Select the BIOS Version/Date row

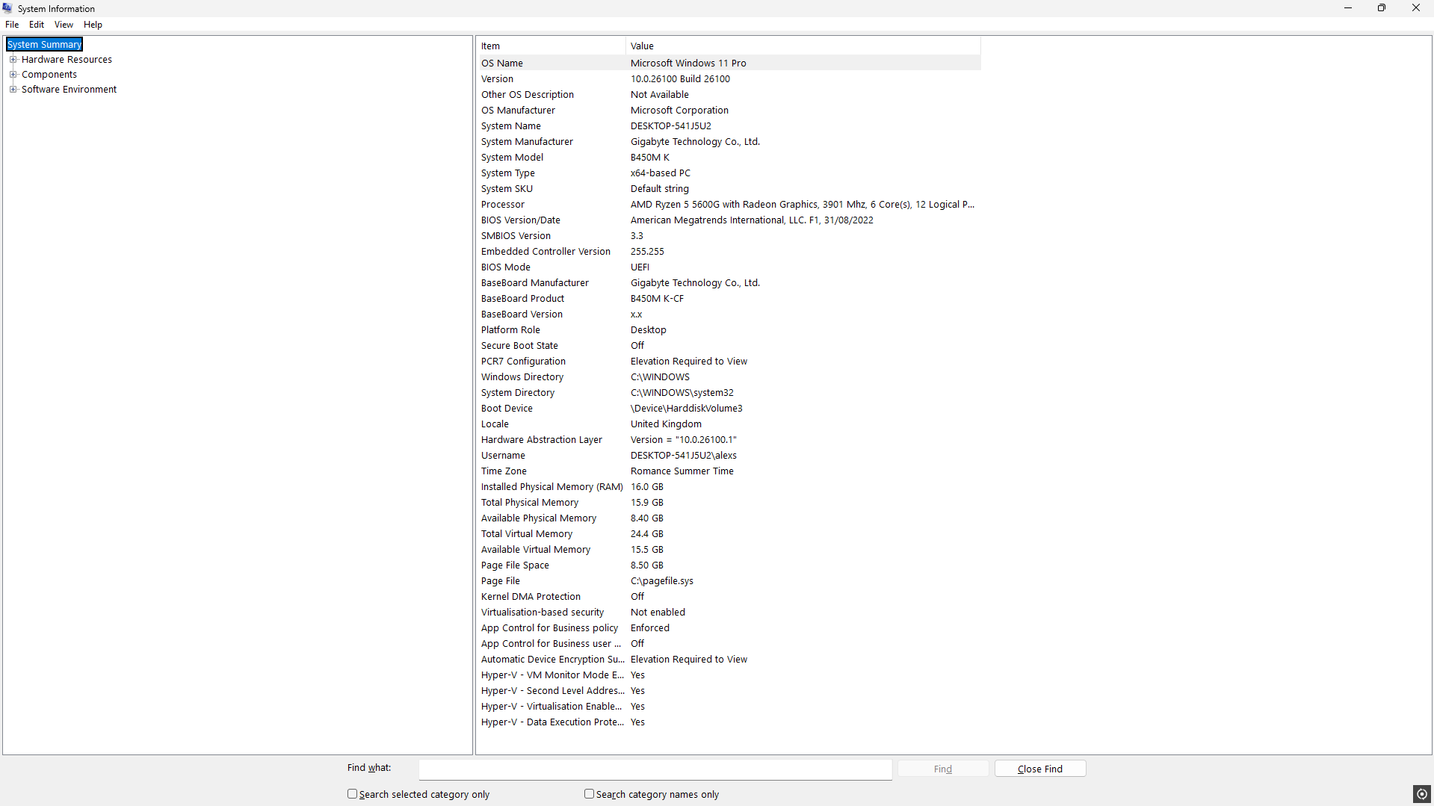tap(729, 220)
